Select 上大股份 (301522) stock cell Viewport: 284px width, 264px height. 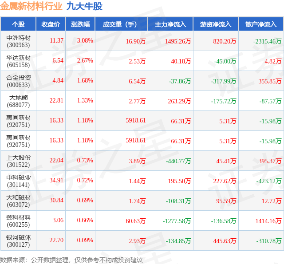(x=18, y=161)
